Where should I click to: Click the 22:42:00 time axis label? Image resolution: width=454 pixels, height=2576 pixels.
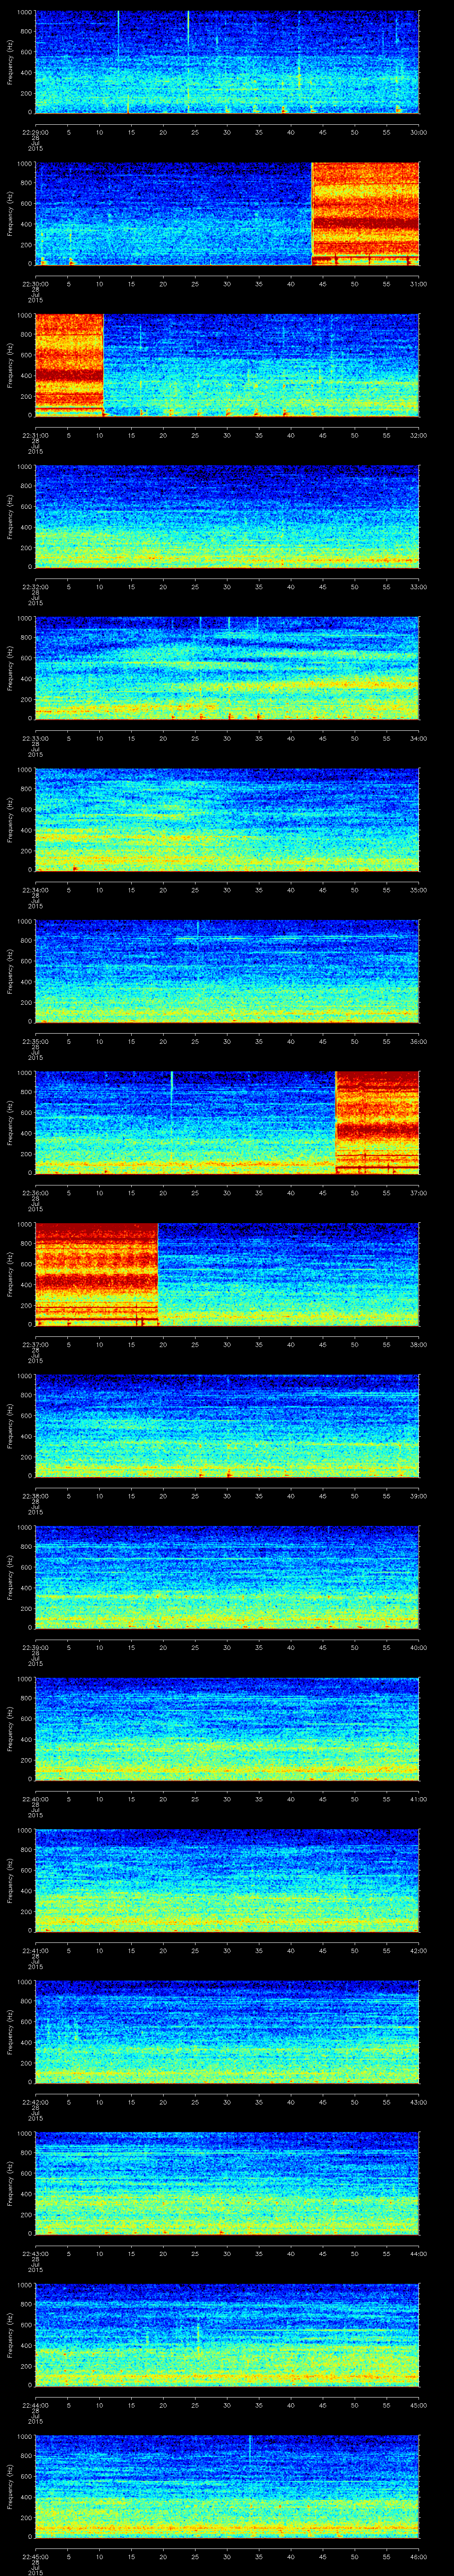point(35,2101)
